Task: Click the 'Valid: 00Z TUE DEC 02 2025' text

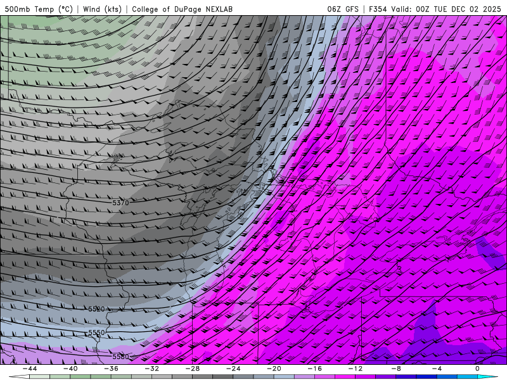Action: pyautogui.click(x=446, y=9)
